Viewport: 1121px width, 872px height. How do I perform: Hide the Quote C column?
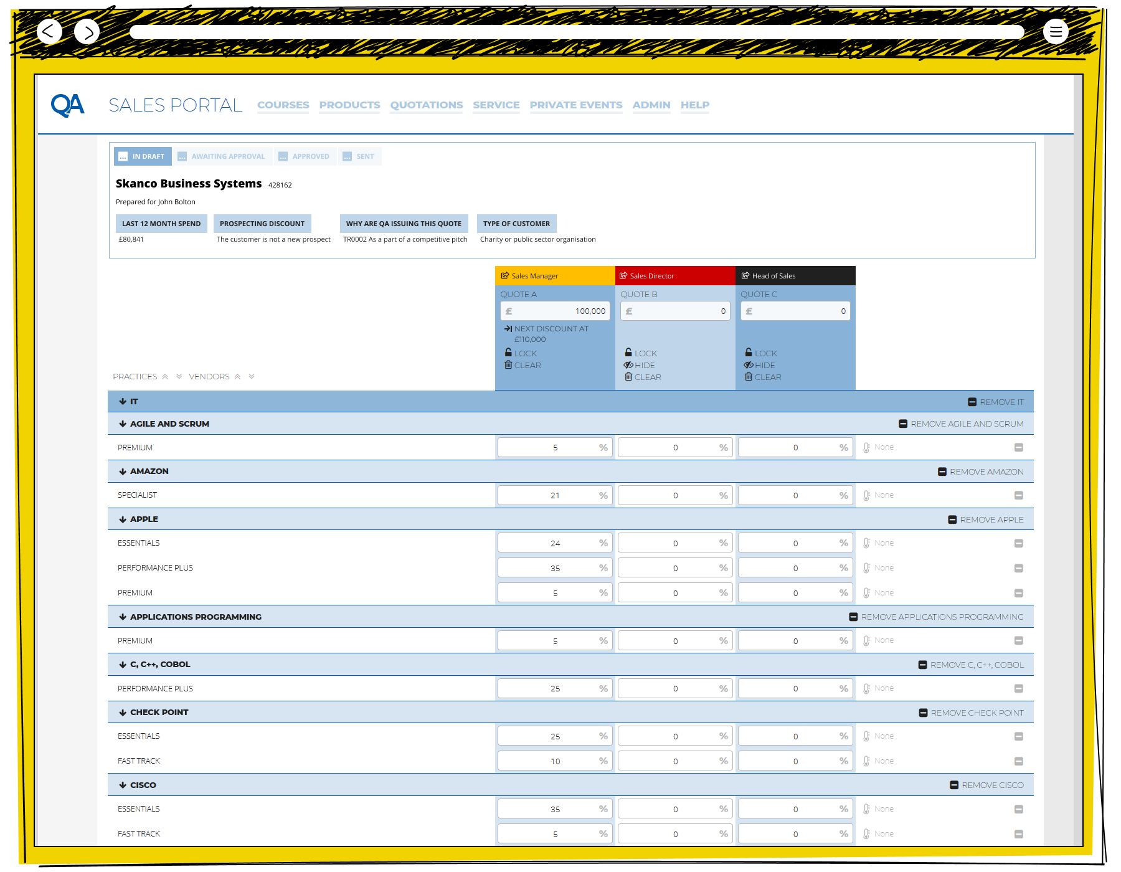(760, 366)
